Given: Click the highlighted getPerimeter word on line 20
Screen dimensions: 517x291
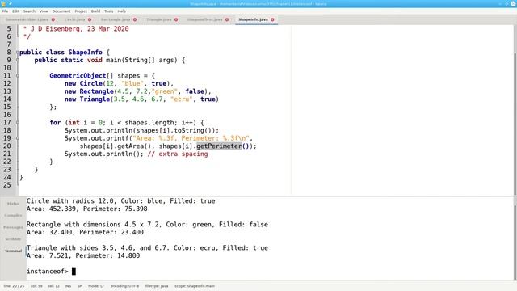Looking at the screenshot, I should [x=219, y=146].
